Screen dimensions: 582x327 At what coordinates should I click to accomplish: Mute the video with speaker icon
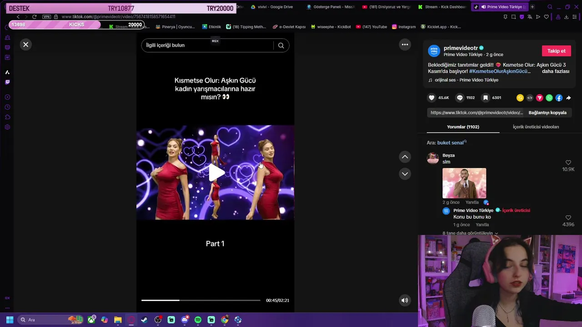point(405,300)
